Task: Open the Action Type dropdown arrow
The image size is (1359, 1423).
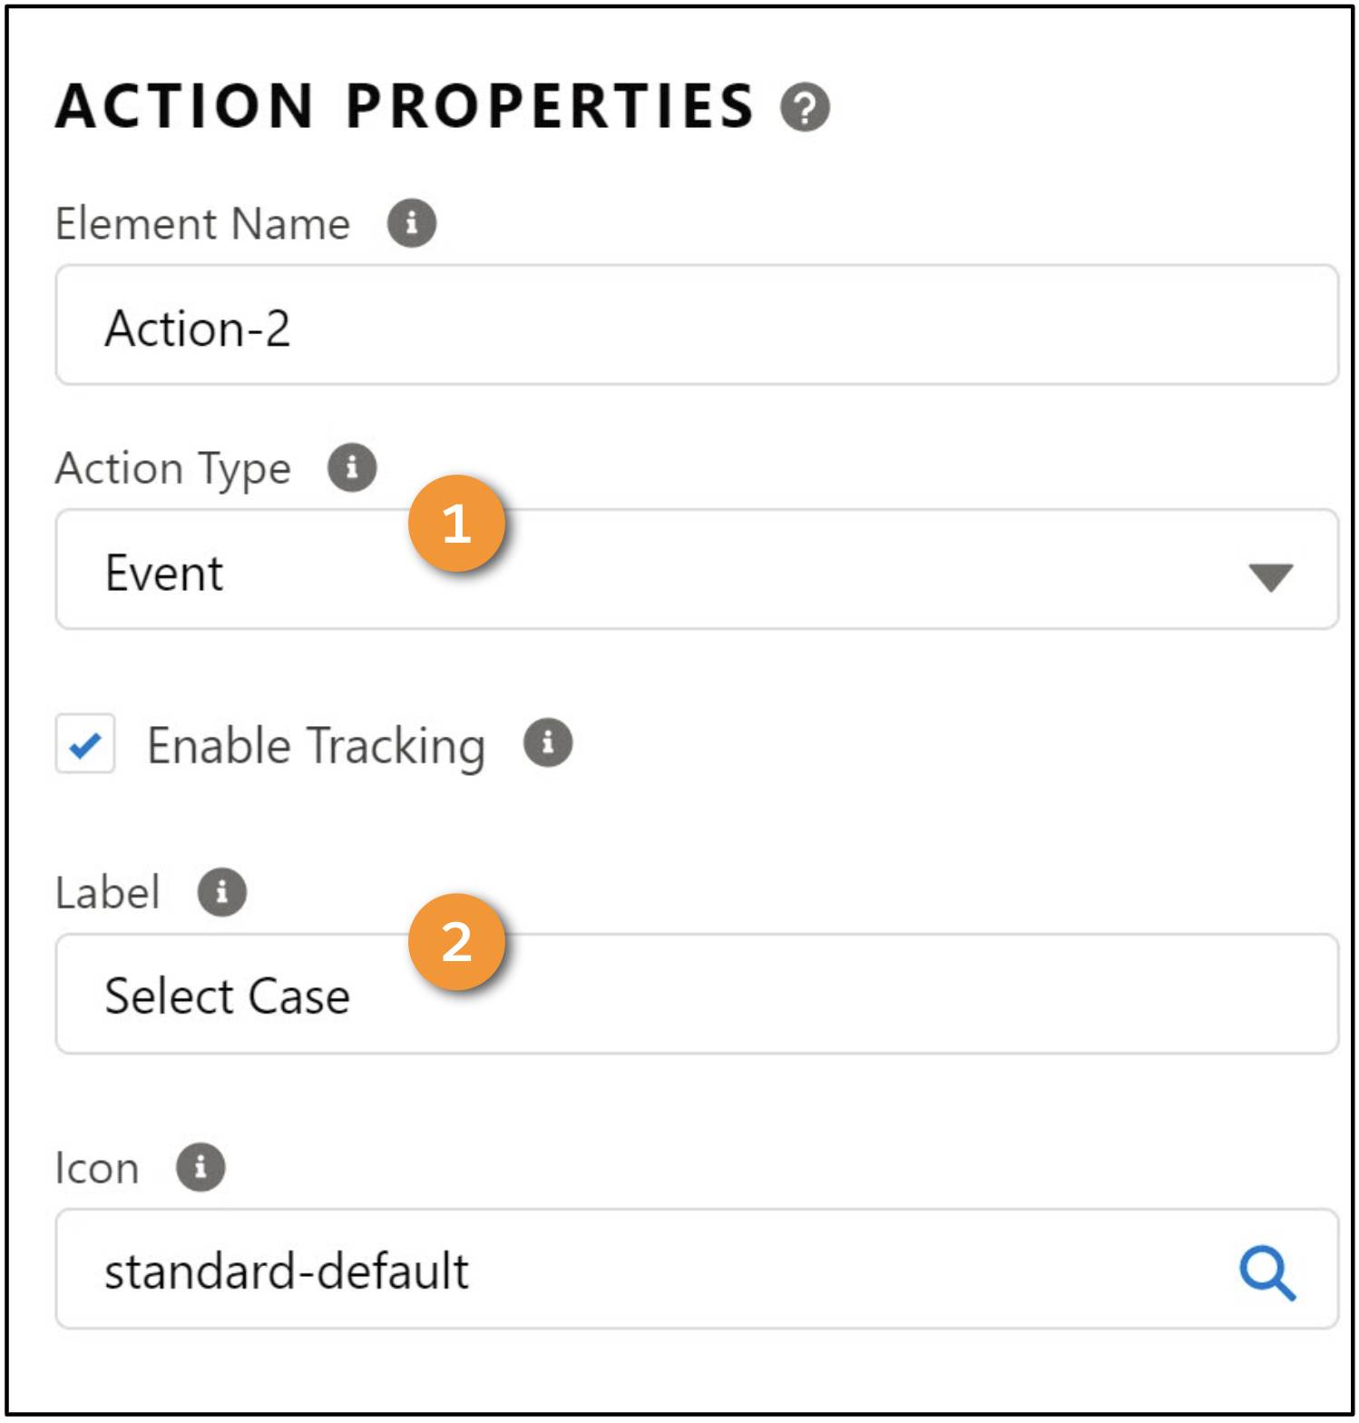Action: click(1270, 577)
